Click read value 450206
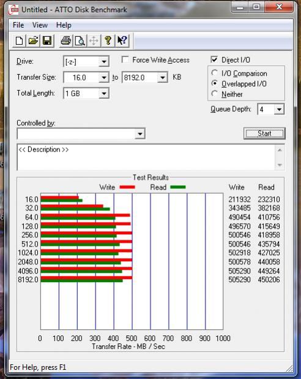Viewport: 301px width, 379px height. point(269,280)
